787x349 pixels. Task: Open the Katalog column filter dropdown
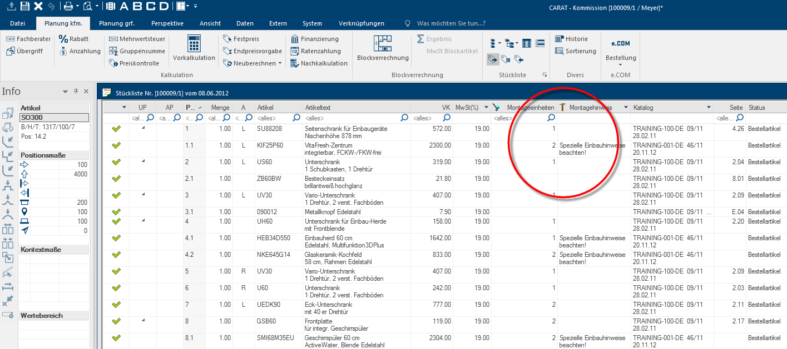[709, 107]
